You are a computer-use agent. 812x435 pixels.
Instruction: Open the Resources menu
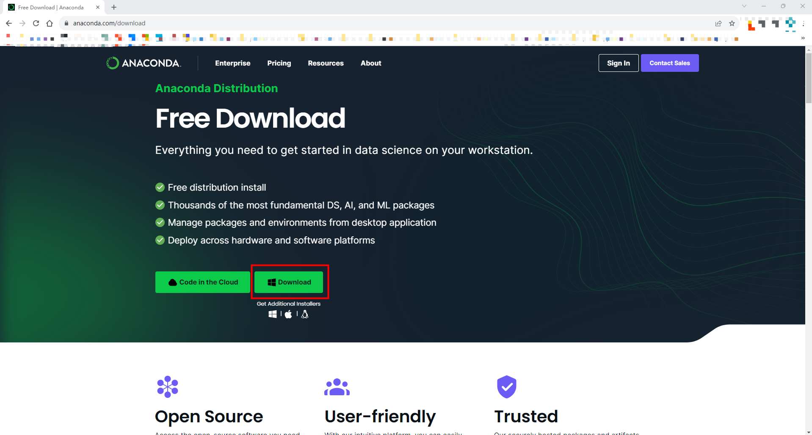coord(326,63)
